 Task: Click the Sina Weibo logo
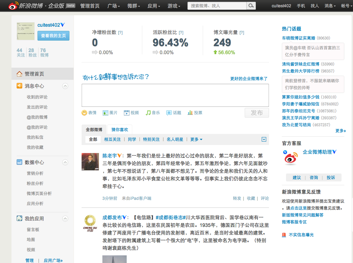[36, 6]
